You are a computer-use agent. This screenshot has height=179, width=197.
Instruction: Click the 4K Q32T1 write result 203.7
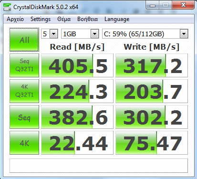[152, 91]
